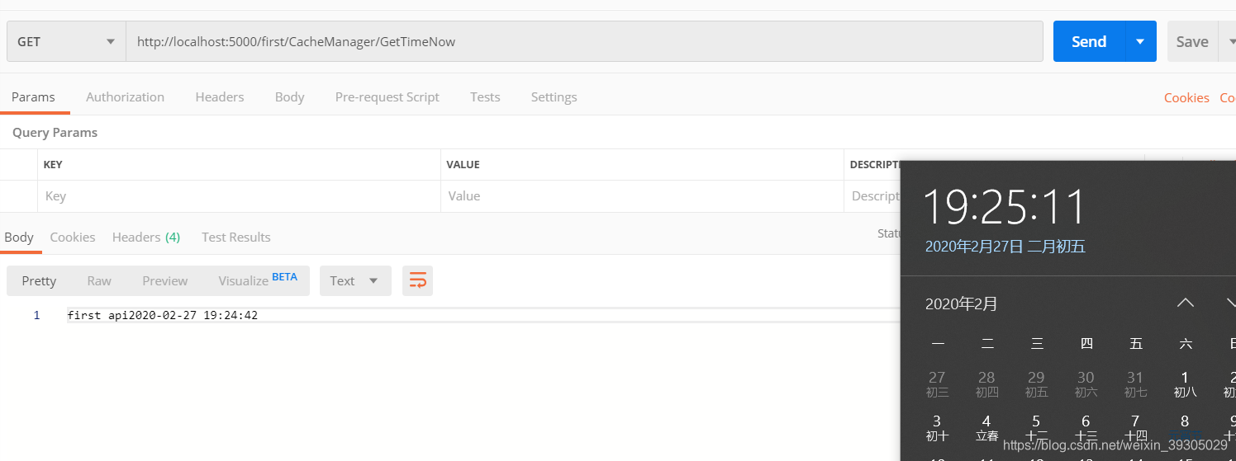Click the Description input cell
The image size is (1236, 461).
point(874,196)
